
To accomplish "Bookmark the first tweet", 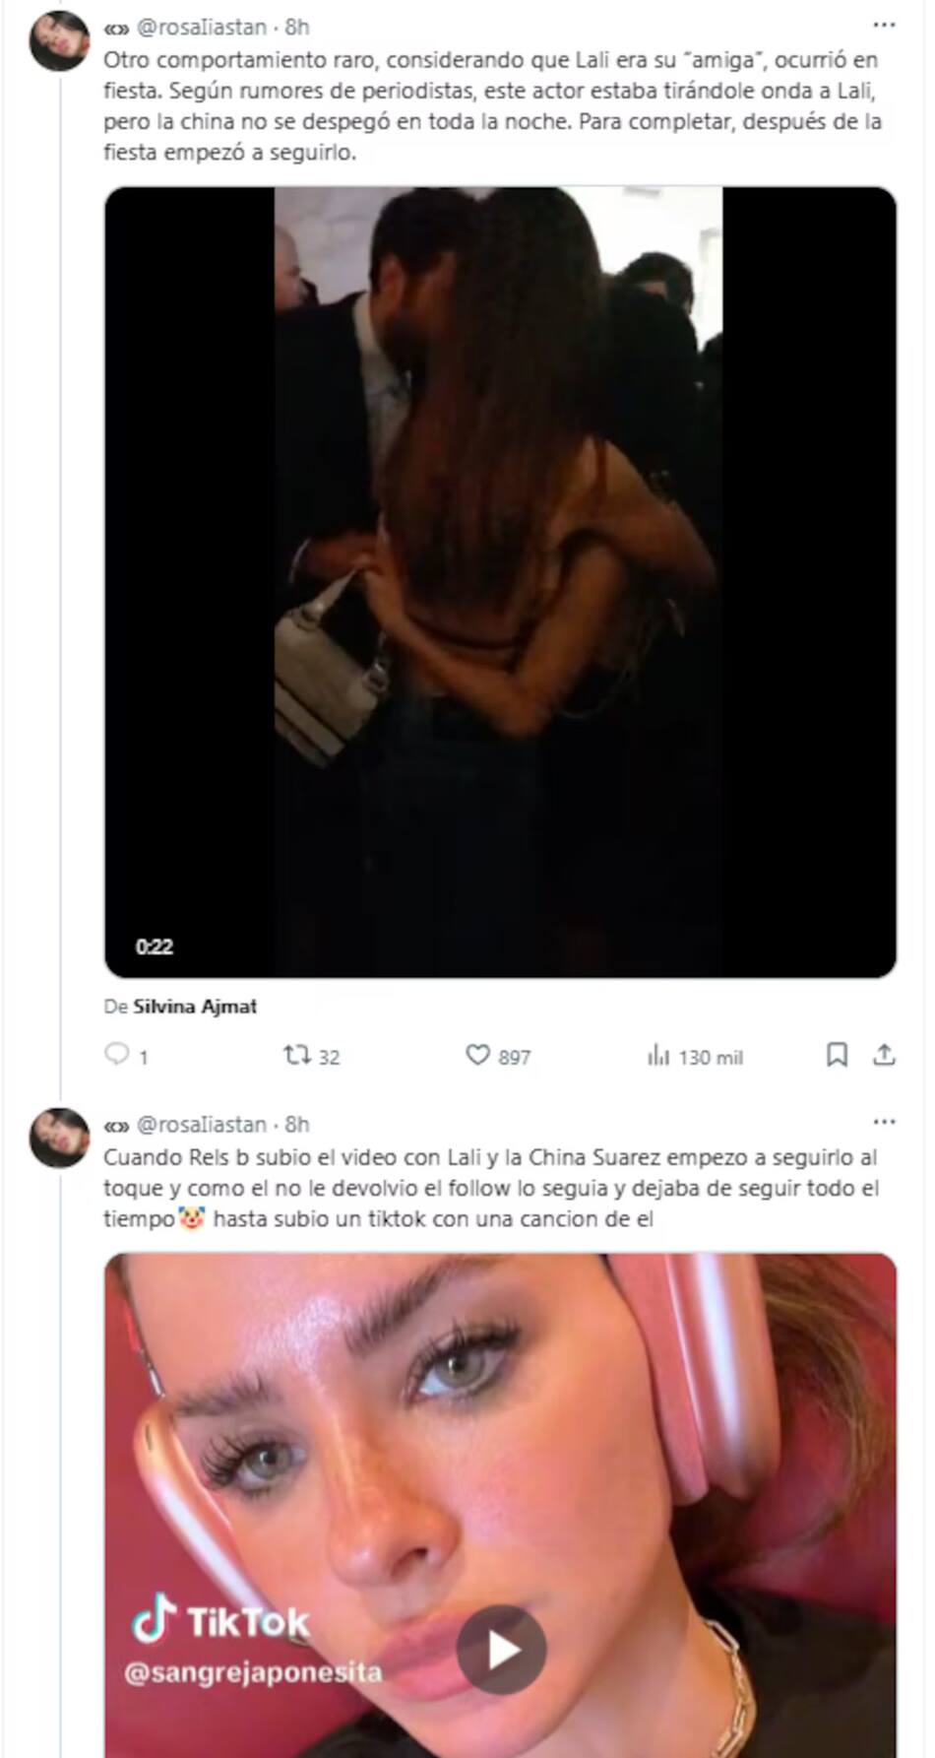I will [837, 1056].
